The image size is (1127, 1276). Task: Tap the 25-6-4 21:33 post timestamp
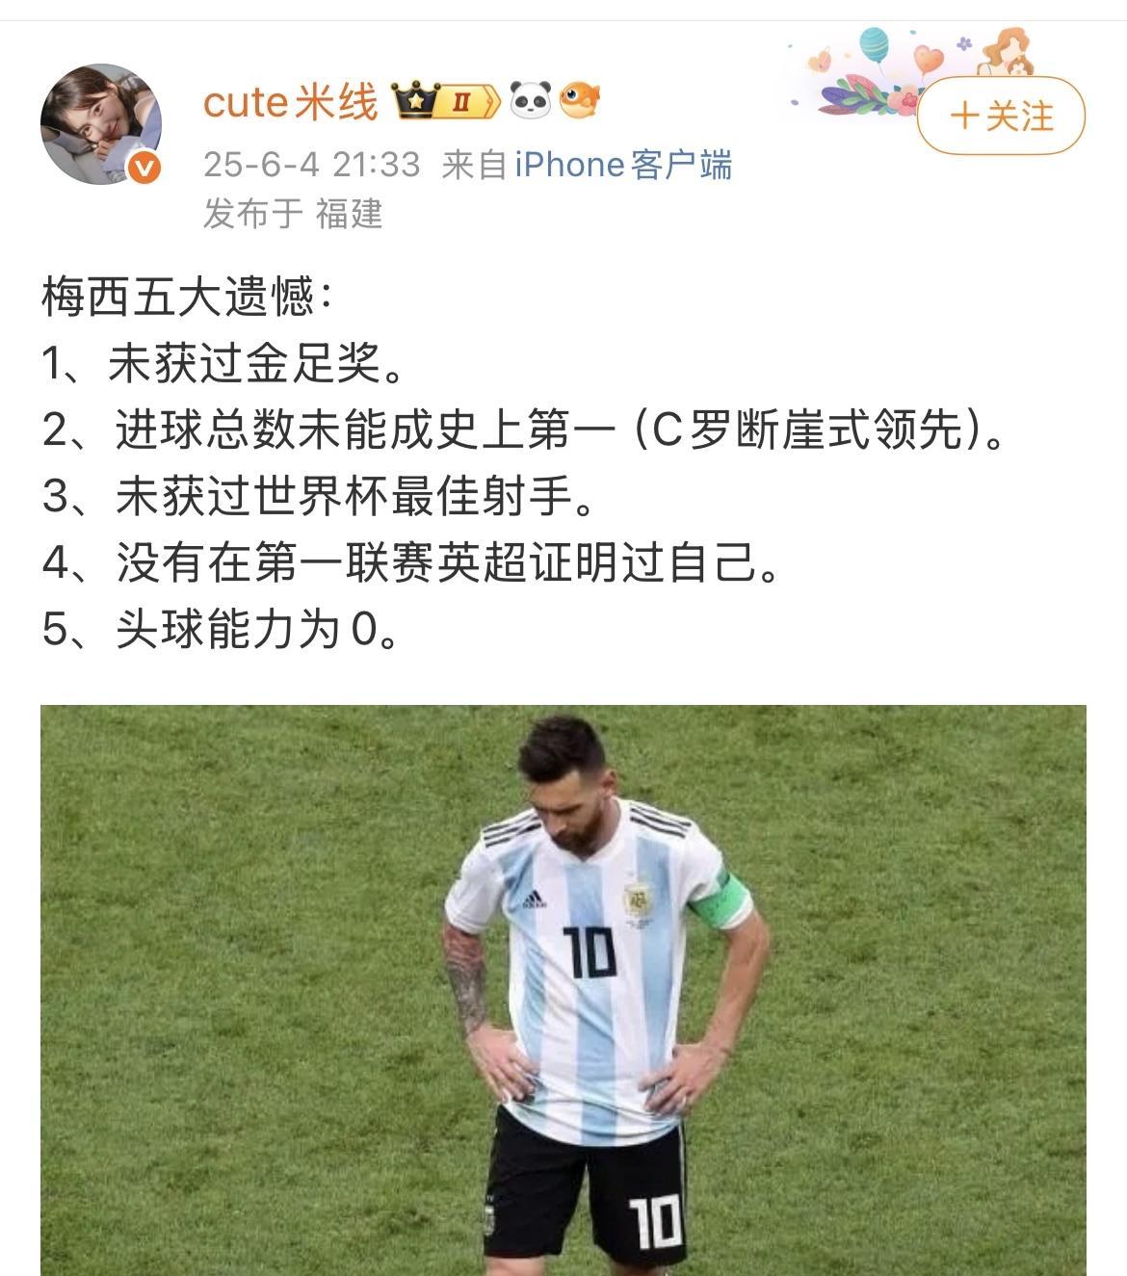tap(312, 166)
